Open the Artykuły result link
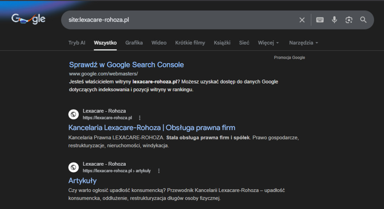Screen dimensions: 384x209 coord(82,181)
